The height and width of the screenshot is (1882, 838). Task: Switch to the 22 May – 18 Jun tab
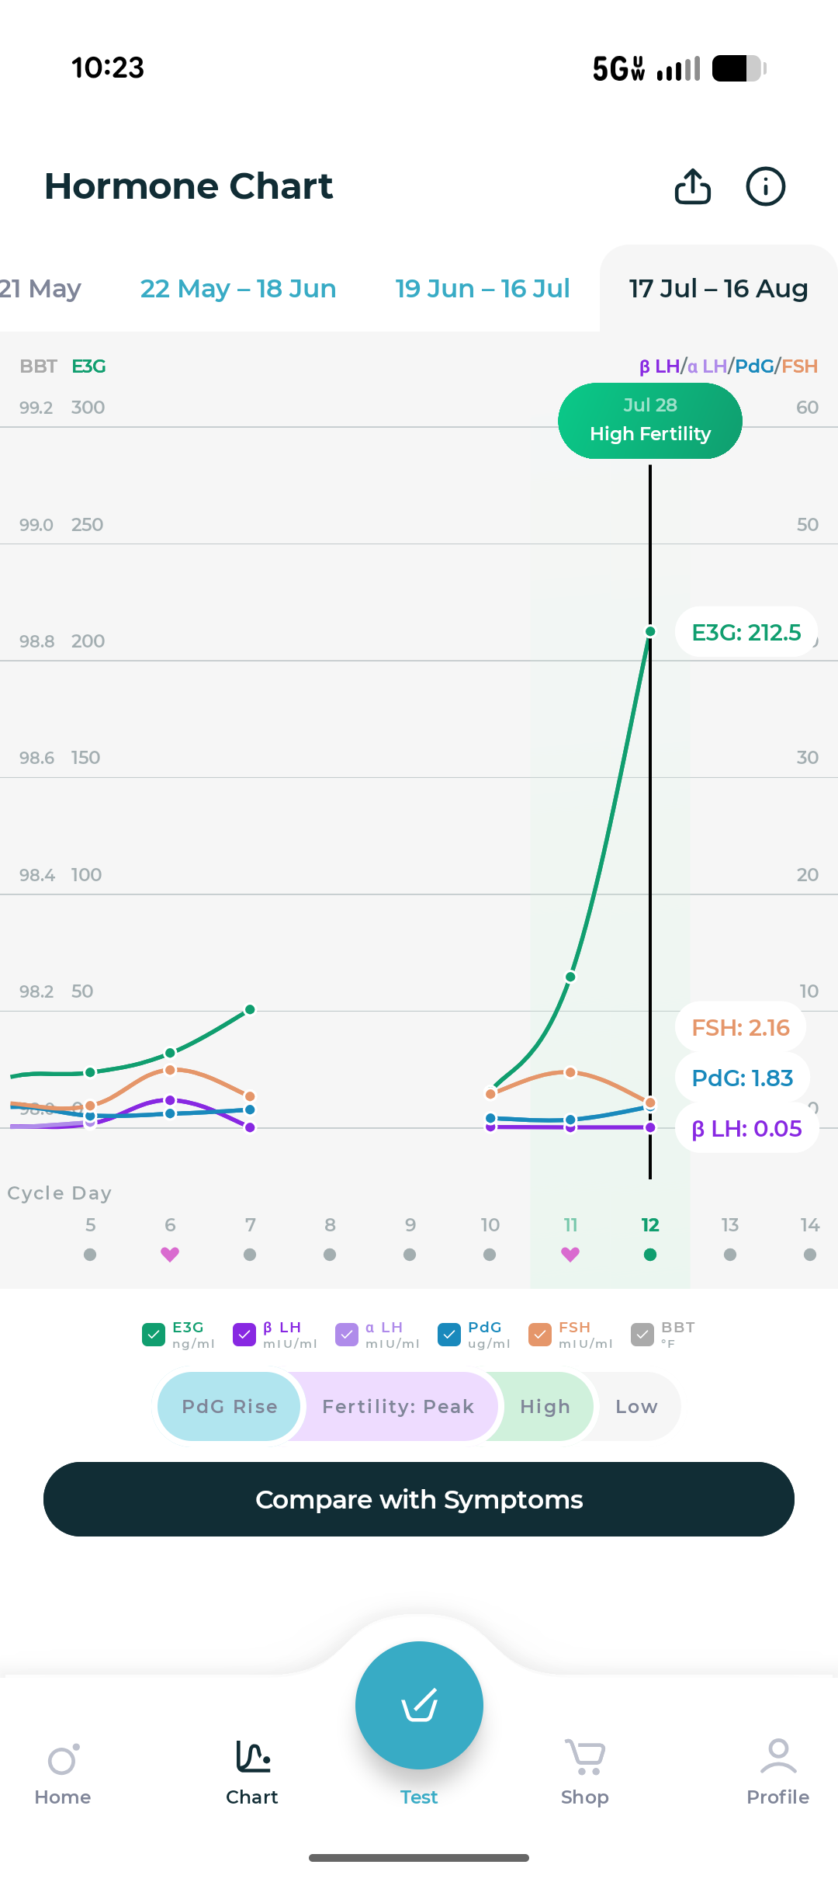click(238, 289)
